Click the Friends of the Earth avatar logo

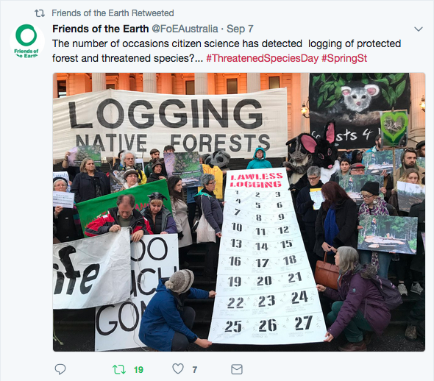point(26,41)
